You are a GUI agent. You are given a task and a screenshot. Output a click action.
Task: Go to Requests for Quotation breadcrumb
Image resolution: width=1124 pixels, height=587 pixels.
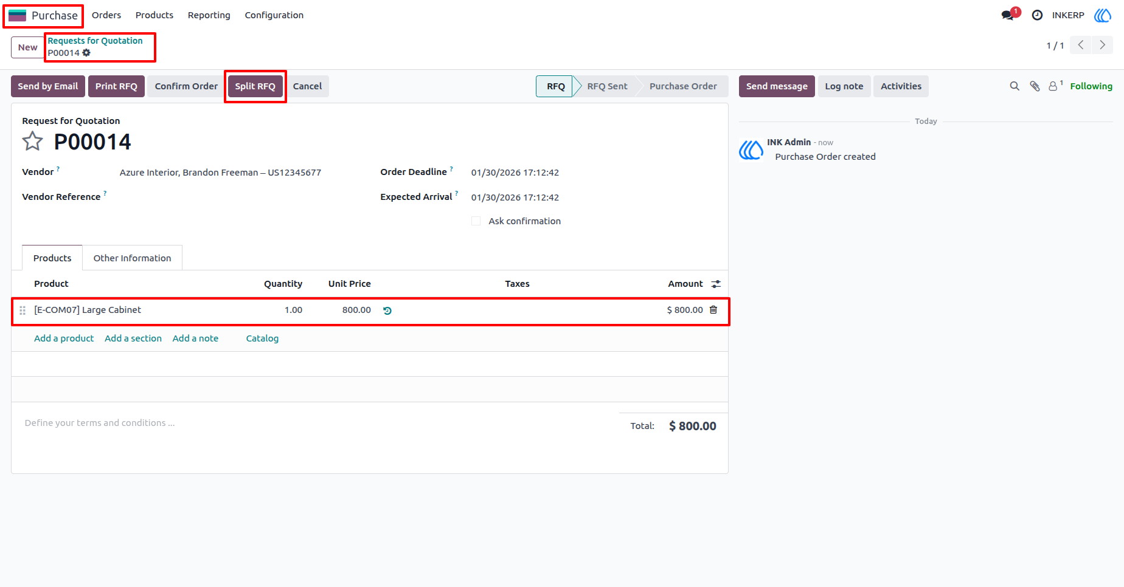point(95,41)
